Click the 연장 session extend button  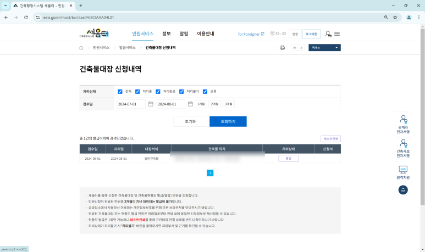295,34
